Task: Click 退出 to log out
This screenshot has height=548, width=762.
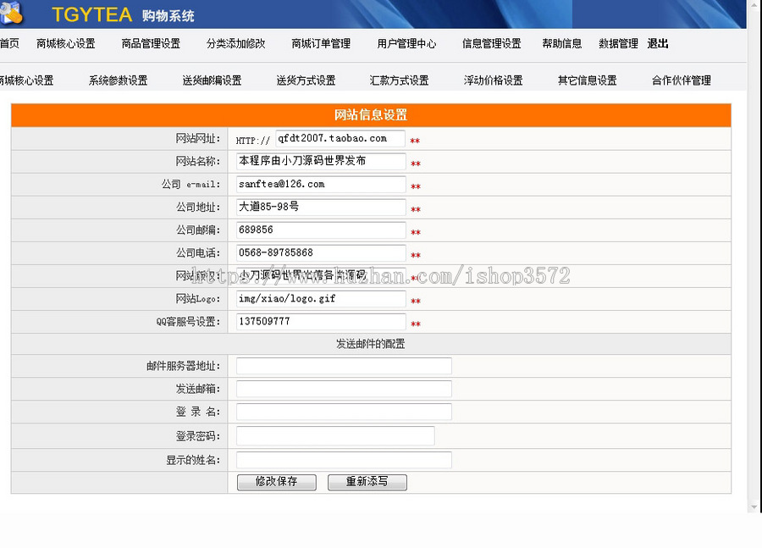Action: pyautogui.click(x=658, y=43)
